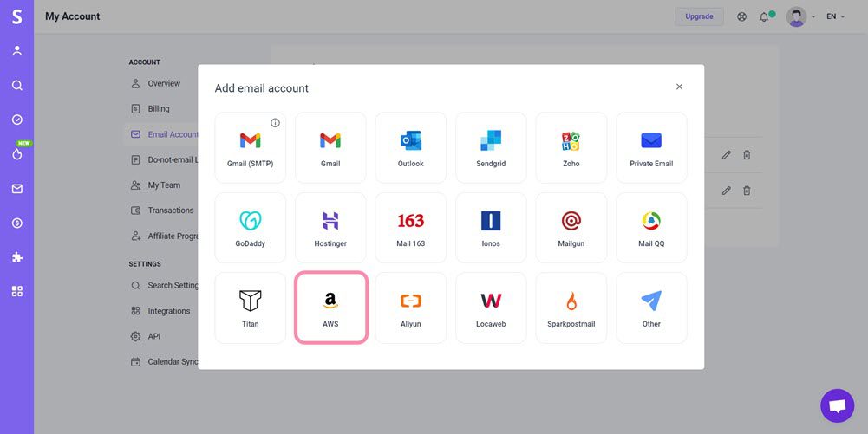Viewport: 868px width, 434px height.
Task: Select GoDaddy email provider
Action: [251, 228]
